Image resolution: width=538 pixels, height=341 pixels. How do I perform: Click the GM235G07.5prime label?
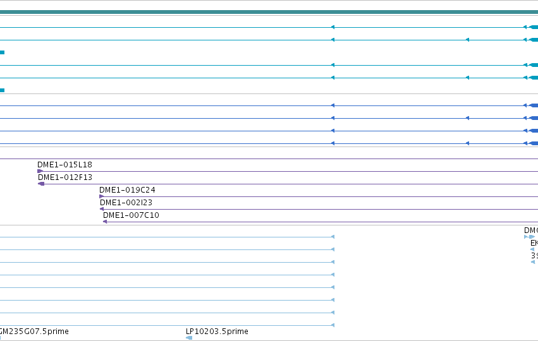point(34,332)
